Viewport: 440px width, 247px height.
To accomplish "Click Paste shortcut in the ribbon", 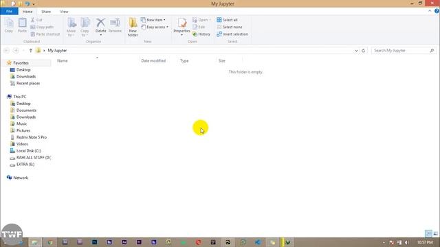I will 45,34.
